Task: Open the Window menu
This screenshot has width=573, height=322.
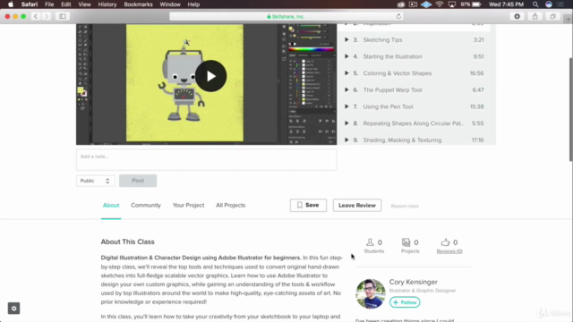Action: [x=170, y=4]
